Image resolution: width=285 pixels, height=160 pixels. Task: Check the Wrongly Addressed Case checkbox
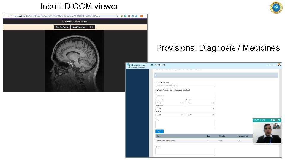pos(156,90)
